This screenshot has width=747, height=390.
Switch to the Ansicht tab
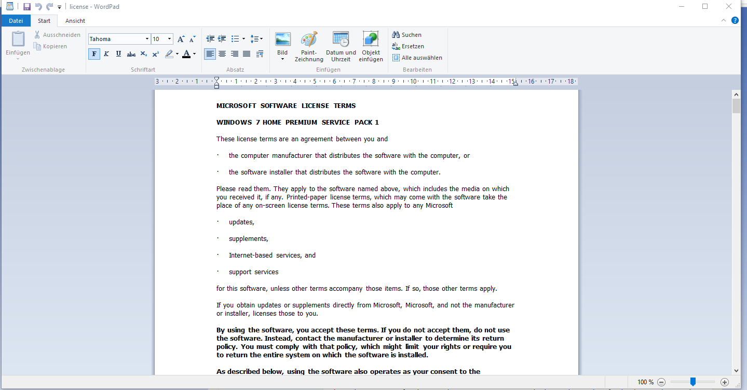pyautogui.click(x=75, y=21)
